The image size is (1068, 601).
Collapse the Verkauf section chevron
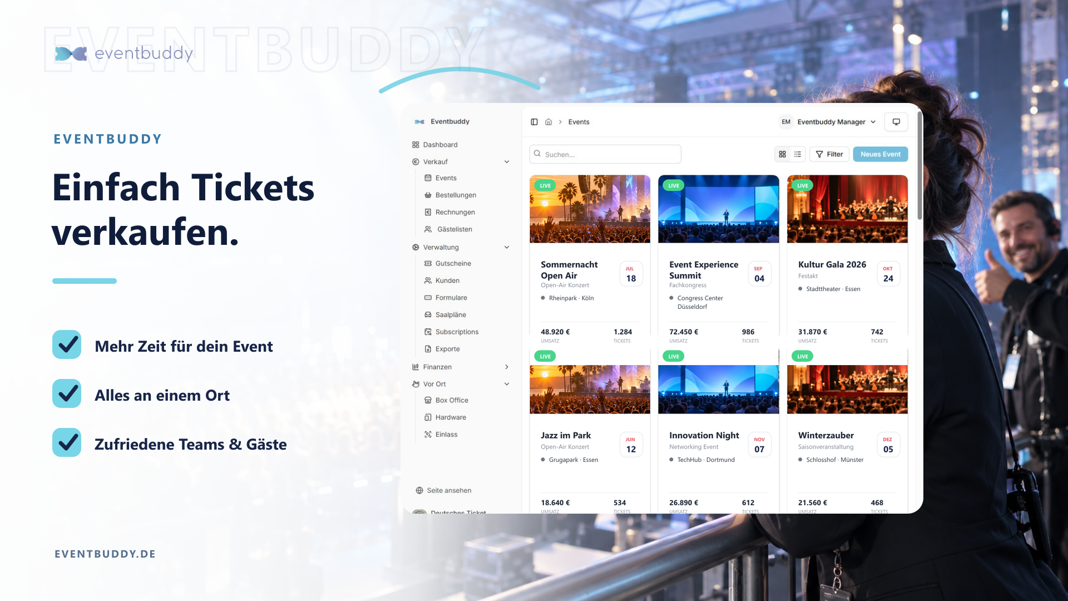coord(507,162)
